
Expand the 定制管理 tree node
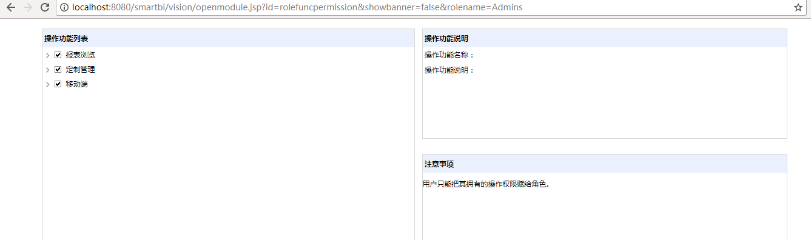[x=48, y=70]
